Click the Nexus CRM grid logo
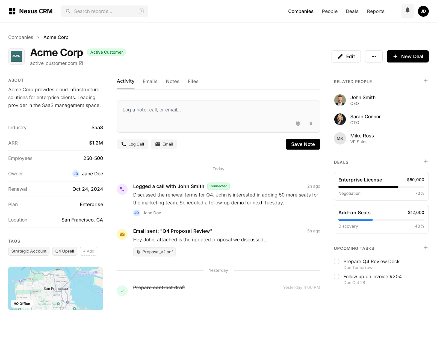The height and width of the screenshot is (350, 437). (x=12, y=11)
